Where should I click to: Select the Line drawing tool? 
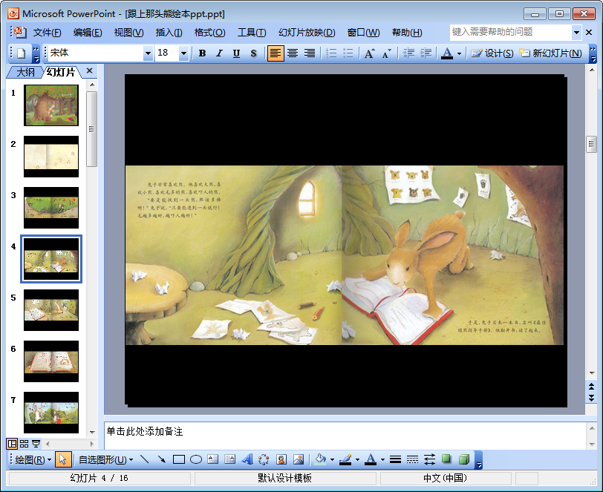click(145, 459)
